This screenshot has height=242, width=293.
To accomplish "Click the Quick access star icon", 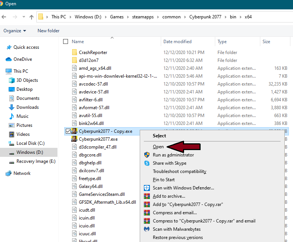I will tap(9, 47).
